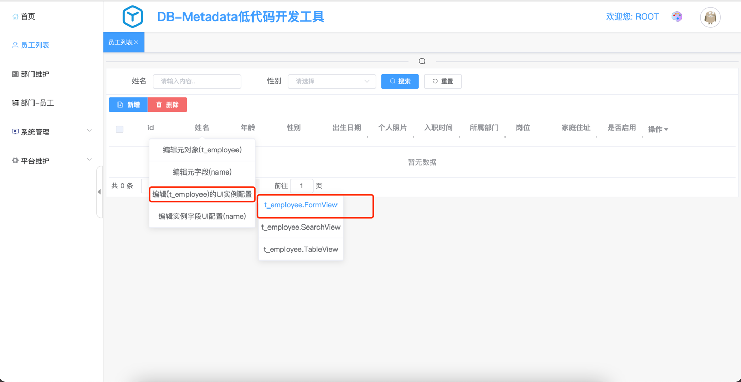The height and width of the screenshot is (382, 741).
Task: Choose 编辑元字段(name) in context menu
Action: [x=202, y=172]
